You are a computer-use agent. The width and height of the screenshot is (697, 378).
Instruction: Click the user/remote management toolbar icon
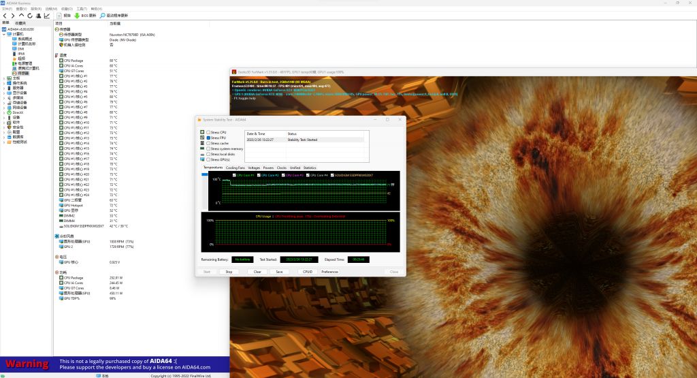[38, 15]
